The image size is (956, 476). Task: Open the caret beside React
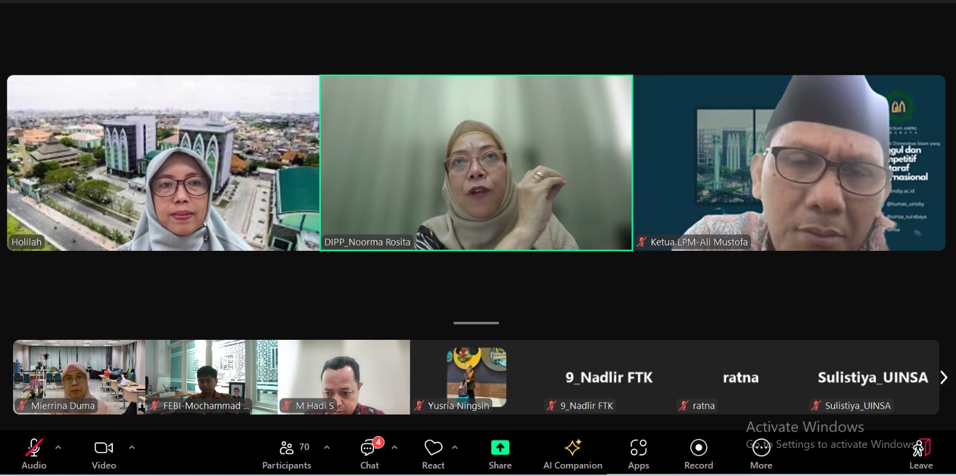455,447
